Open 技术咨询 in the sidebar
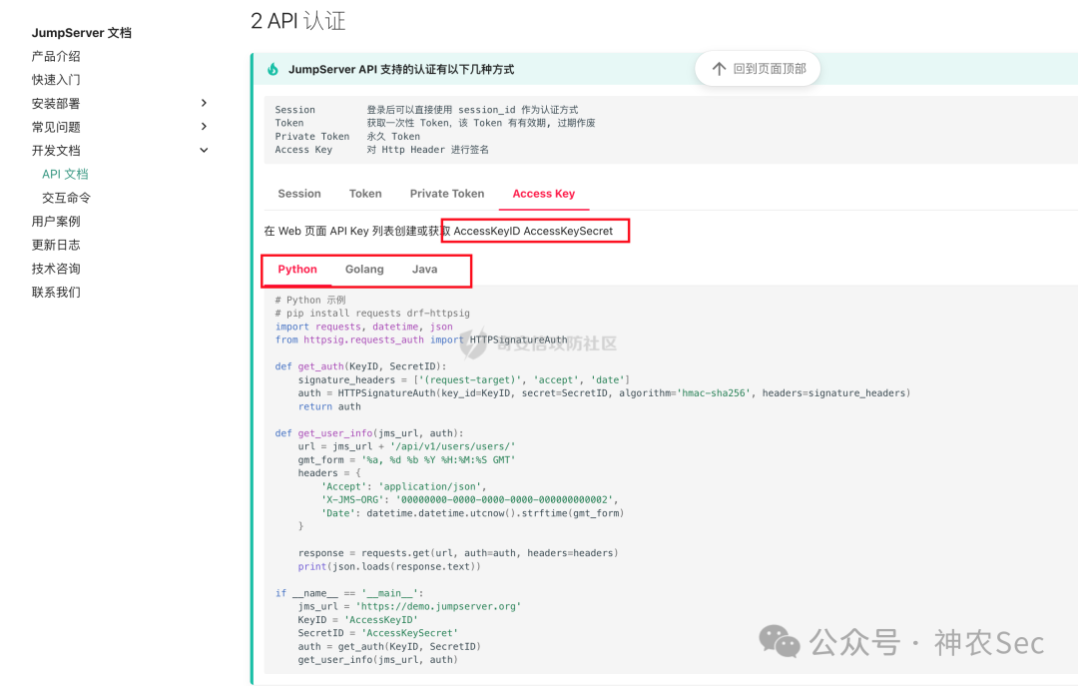This screenshot has width=1078, height=686. point(56,269)
